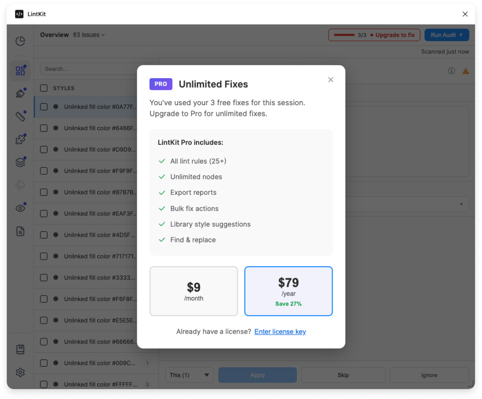The image size is (482, 399).
Task: Check the Unlinked fill color #B7B7B checkbox
Action: [44, 192]
